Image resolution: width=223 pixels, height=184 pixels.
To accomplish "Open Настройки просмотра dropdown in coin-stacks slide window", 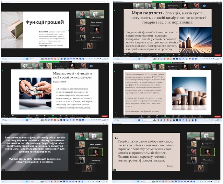I will tap(178, 63).
